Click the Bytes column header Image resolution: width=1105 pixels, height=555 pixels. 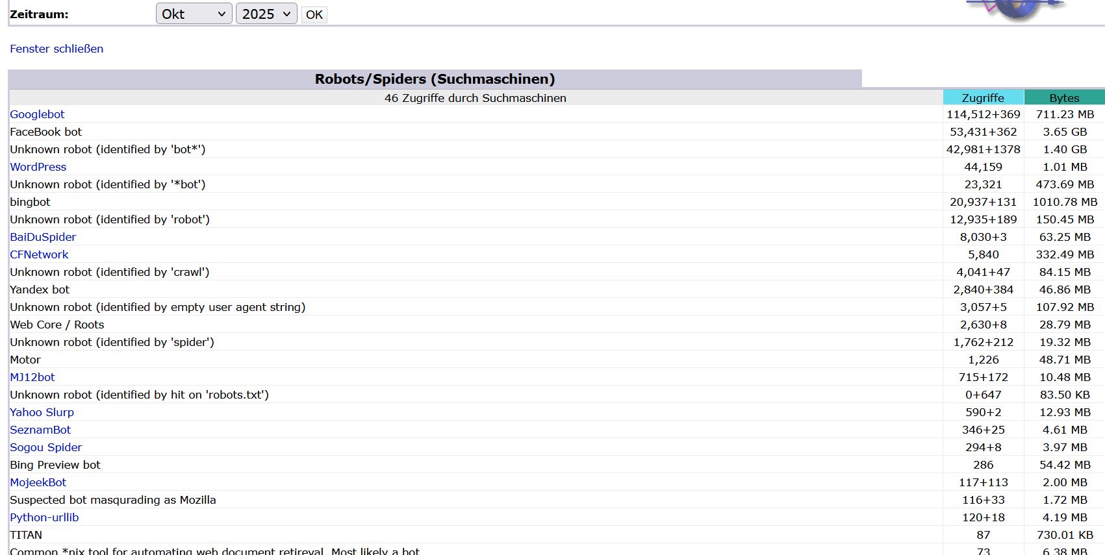pos(1064,97)
